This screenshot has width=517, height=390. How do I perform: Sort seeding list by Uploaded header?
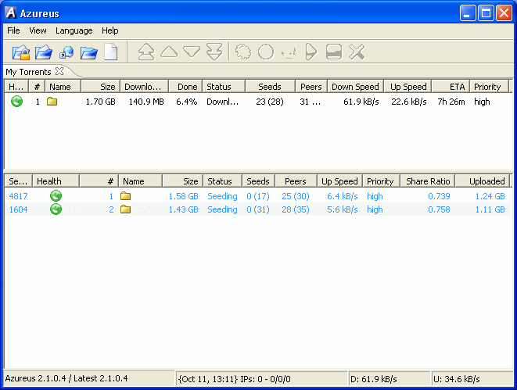483,181
